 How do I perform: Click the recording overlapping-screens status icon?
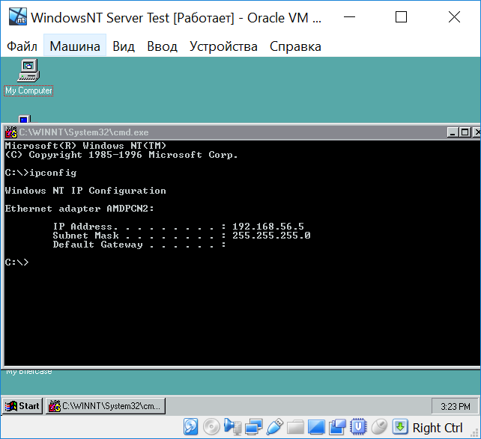337,427
